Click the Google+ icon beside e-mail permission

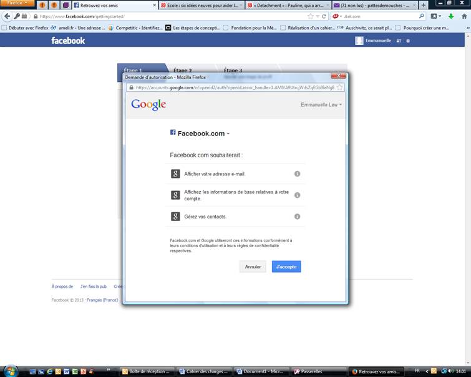(x=175, y=174)
